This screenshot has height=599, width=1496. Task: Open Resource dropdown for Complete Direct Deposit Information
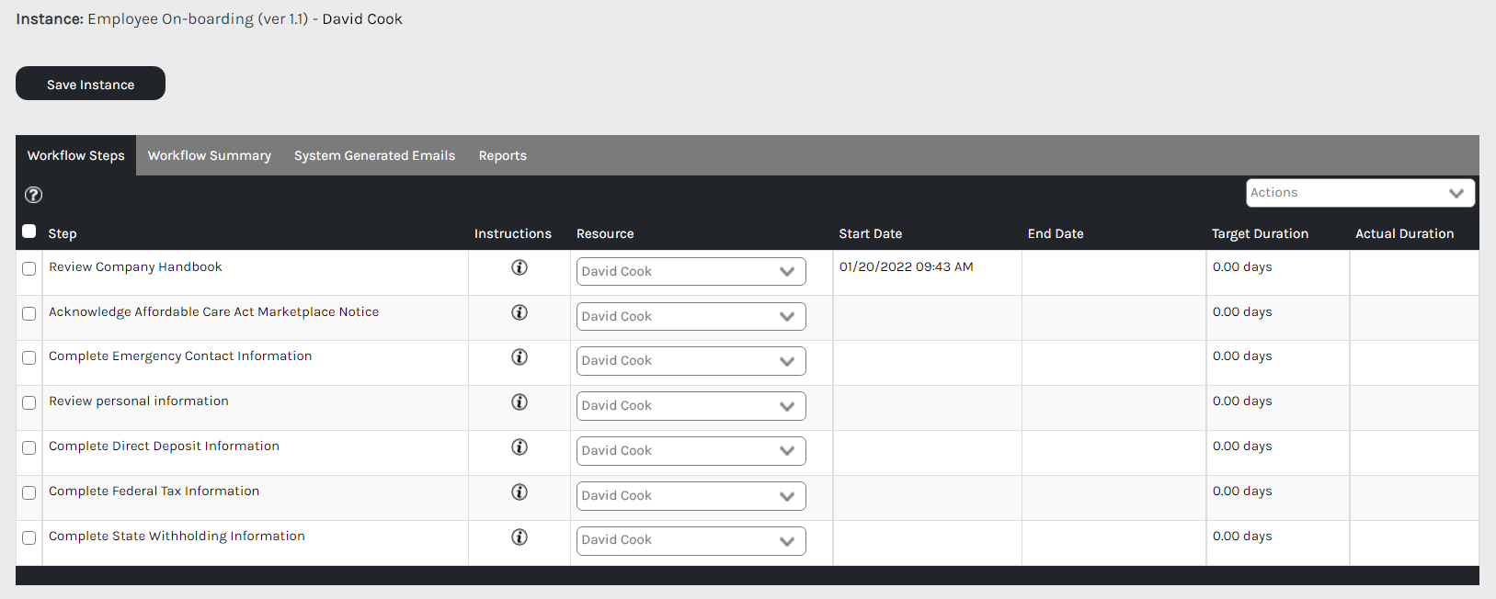691,451
